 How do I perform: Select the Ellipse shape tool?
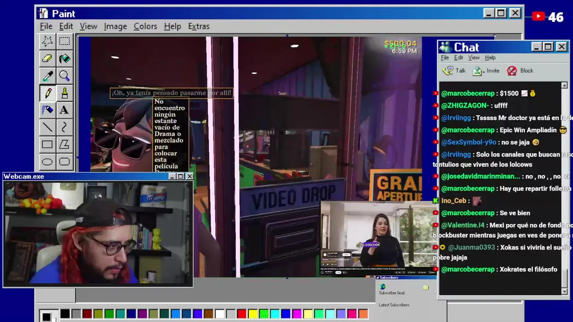47,161
